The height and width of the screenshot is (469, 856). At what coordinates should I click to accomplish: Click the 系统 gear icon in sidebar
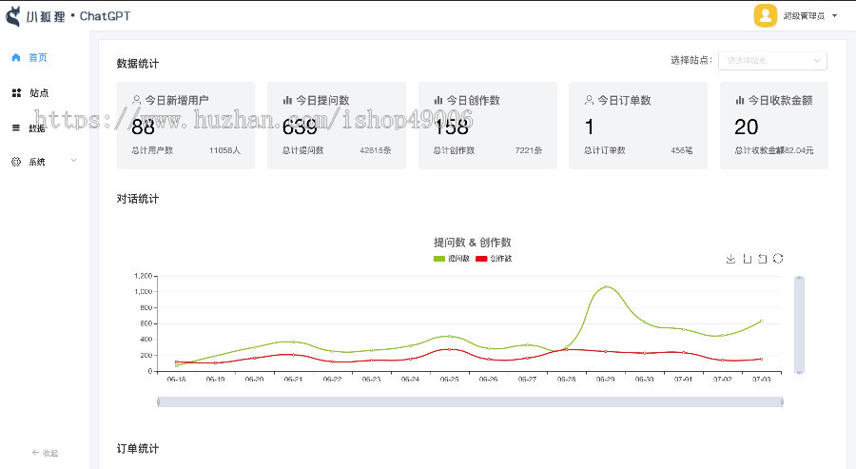click(16, 162)
